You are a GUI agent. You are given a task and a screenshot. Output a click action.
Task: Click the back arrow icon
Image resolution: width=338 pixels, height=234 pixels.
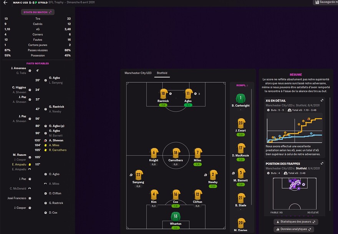[x=5, y=2]
